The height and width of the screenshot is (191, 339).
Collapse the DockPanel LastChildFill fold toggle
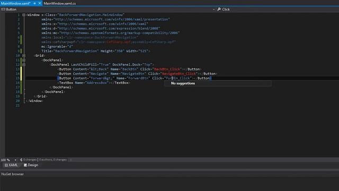tap(24, 65)
